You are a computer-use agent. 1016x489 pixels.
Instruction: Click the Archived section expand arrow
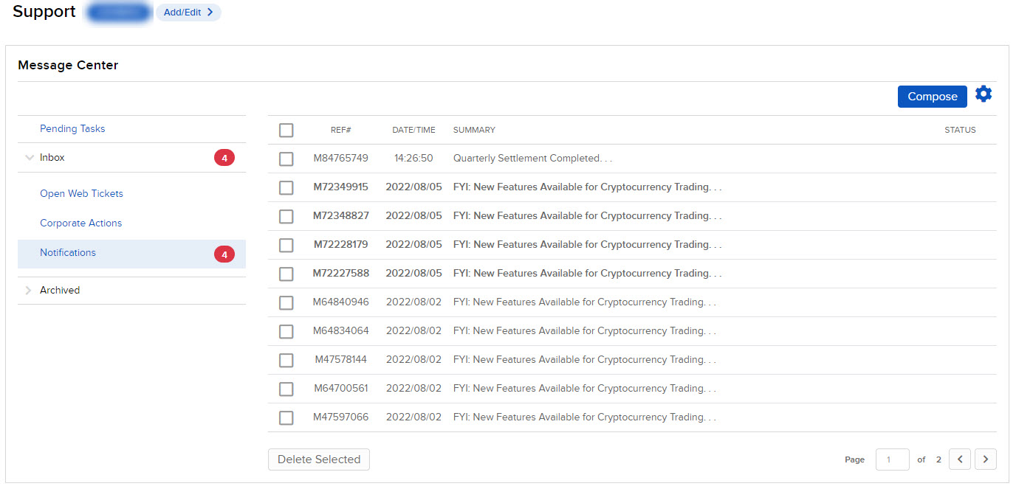29,290
